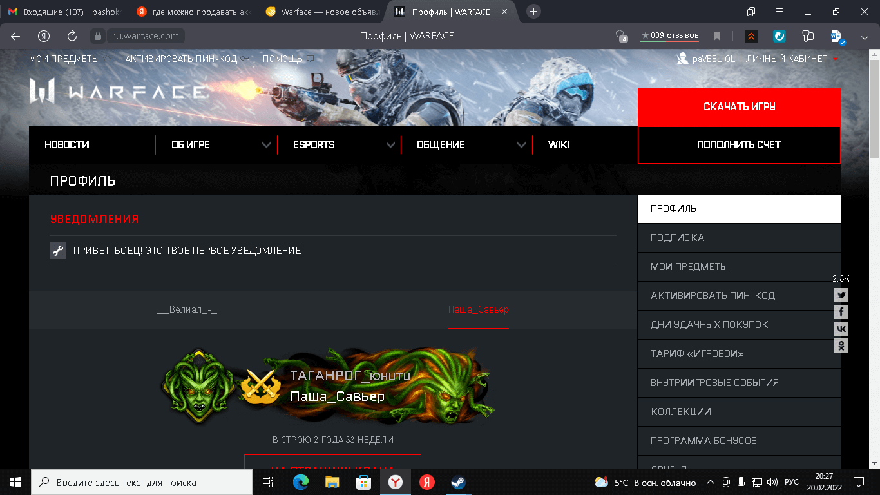Click the Word document extension icon
The width and height of the screenshot is (880, 495).
point(837,36)
